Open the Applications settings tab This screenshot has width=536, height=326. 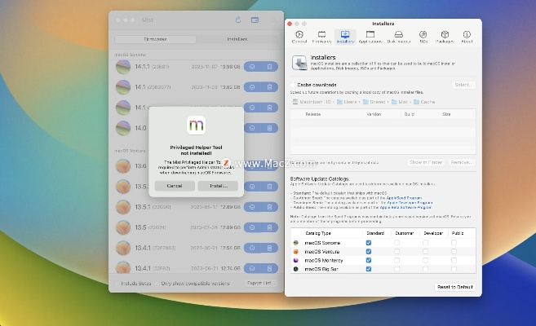coord(372,35)
